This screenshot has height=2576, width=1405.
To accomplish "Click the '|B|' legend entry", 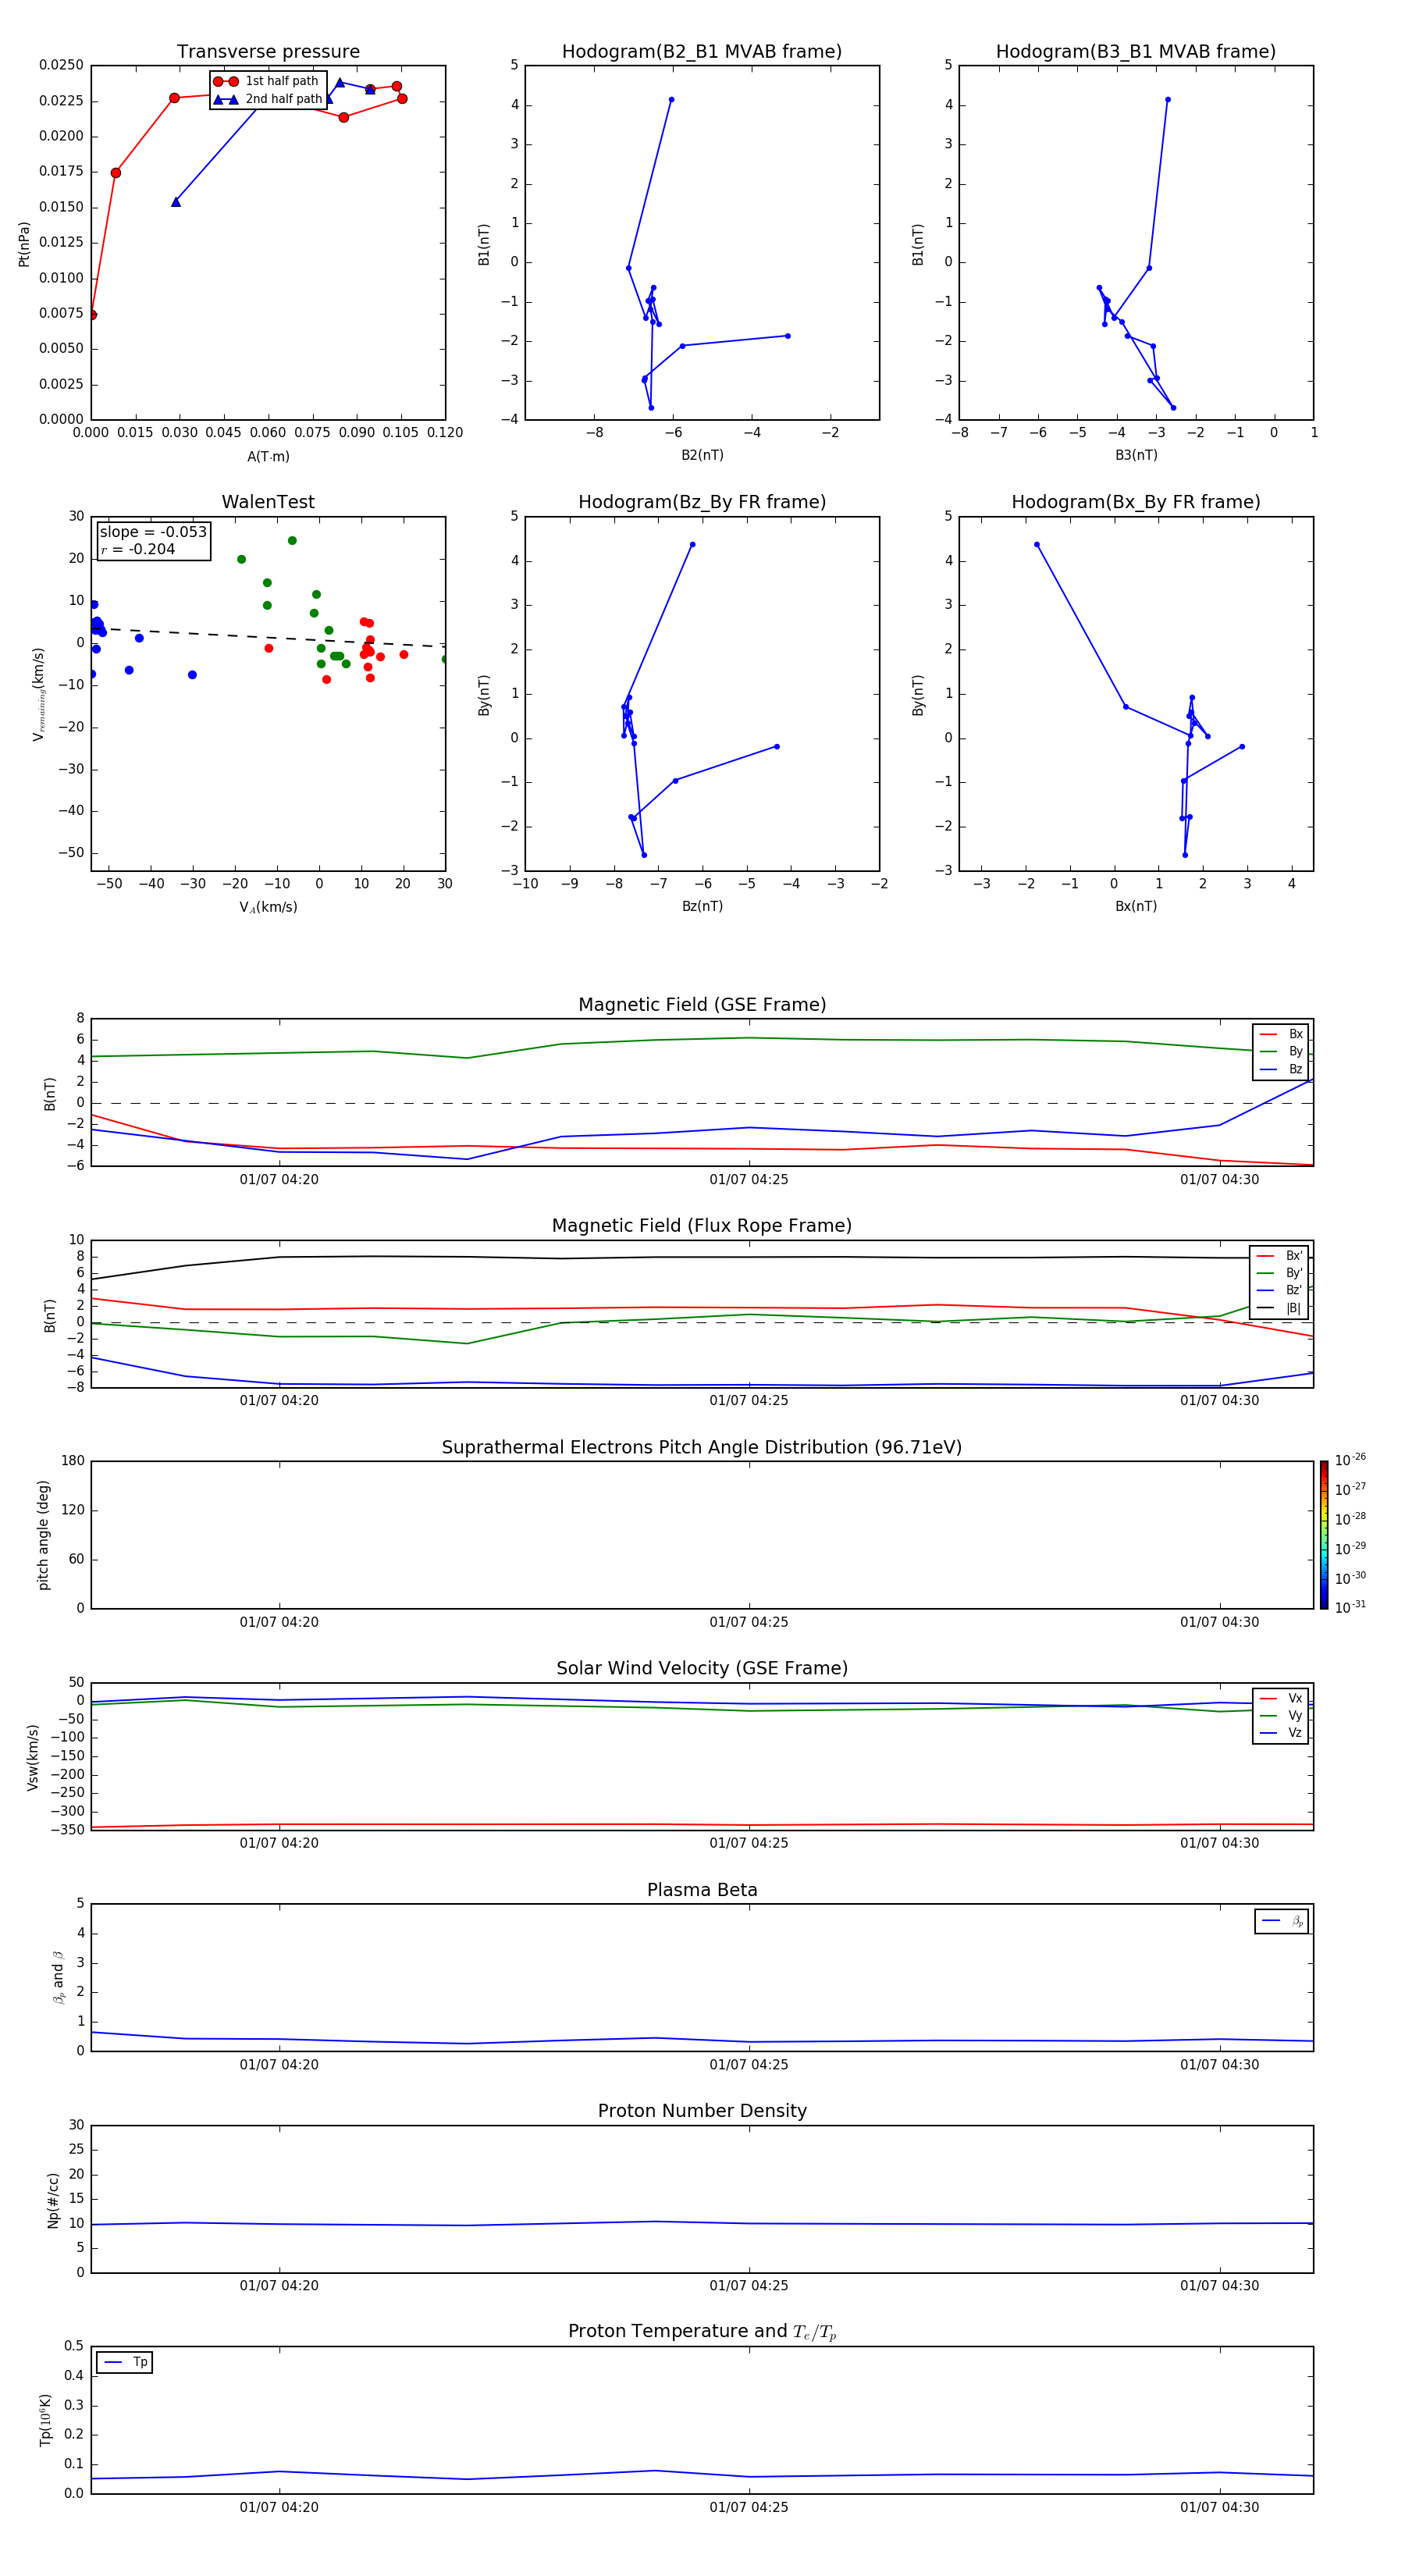I will tap(1279, 1308).
